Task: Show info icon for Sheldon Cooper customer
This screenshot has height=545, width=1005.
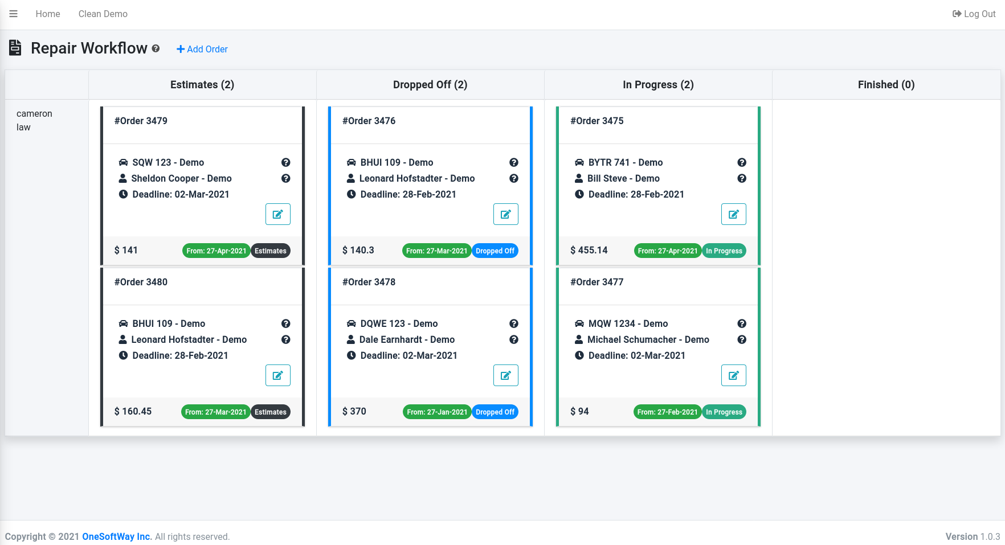Action: tap(286, 178)
